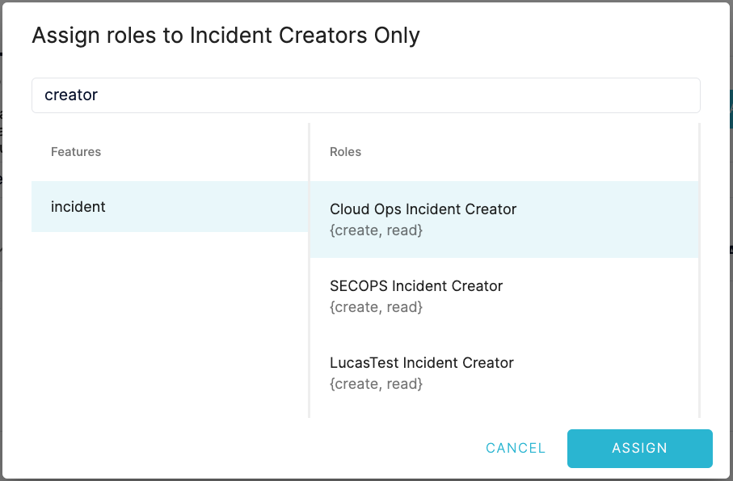
Task: Select the 'incident' feature row
Action: (x=170, y=207)
